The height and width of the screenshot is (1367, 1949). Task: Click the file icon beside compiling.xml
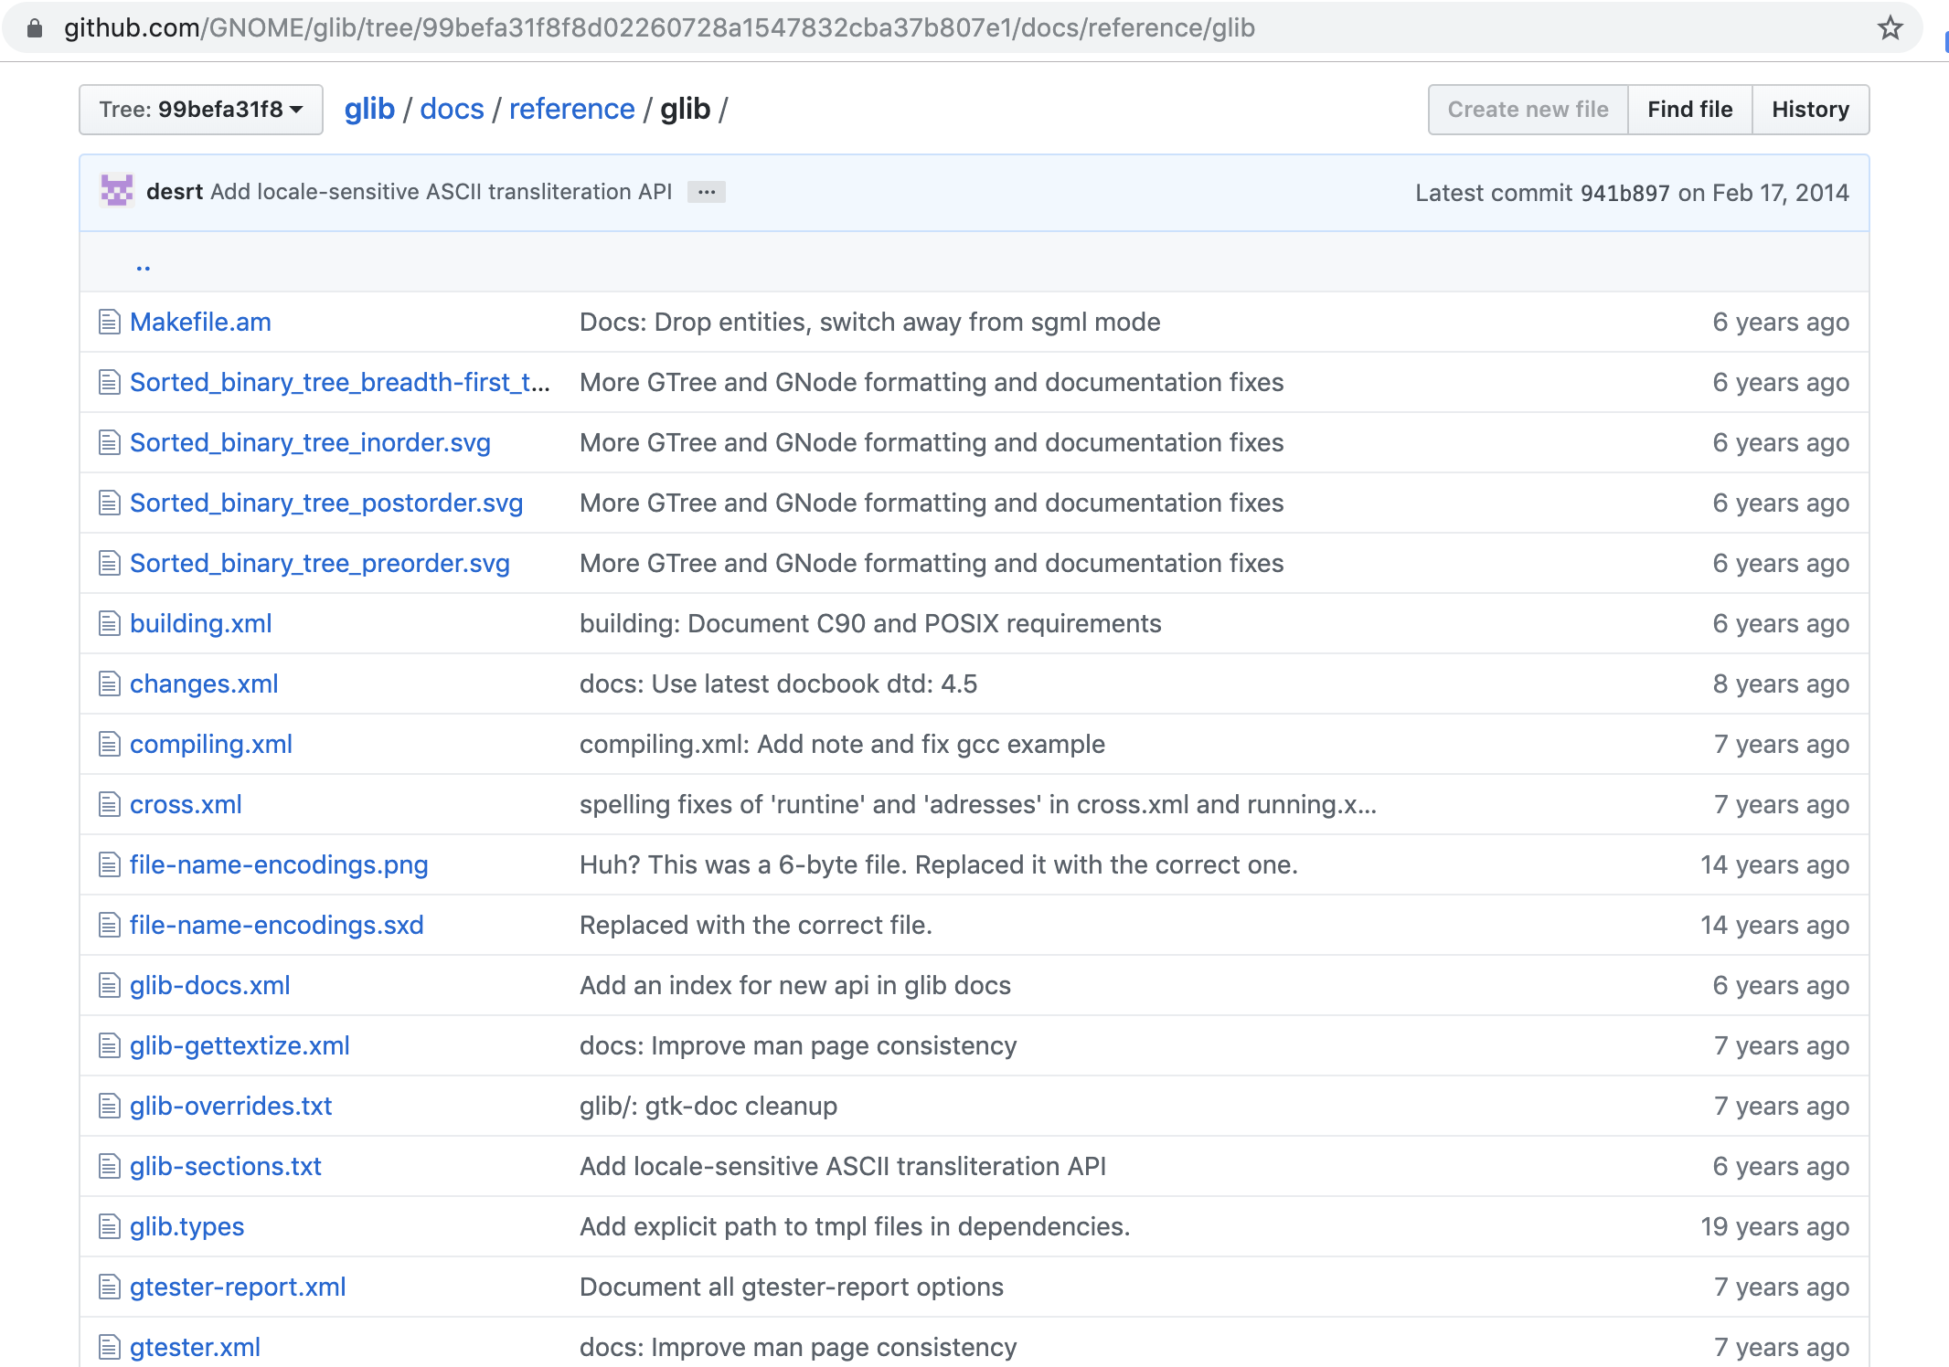(110, 745)
